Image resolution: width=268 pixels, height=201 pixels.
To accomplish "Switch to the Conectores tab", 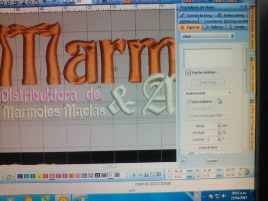I will point(210,21).
